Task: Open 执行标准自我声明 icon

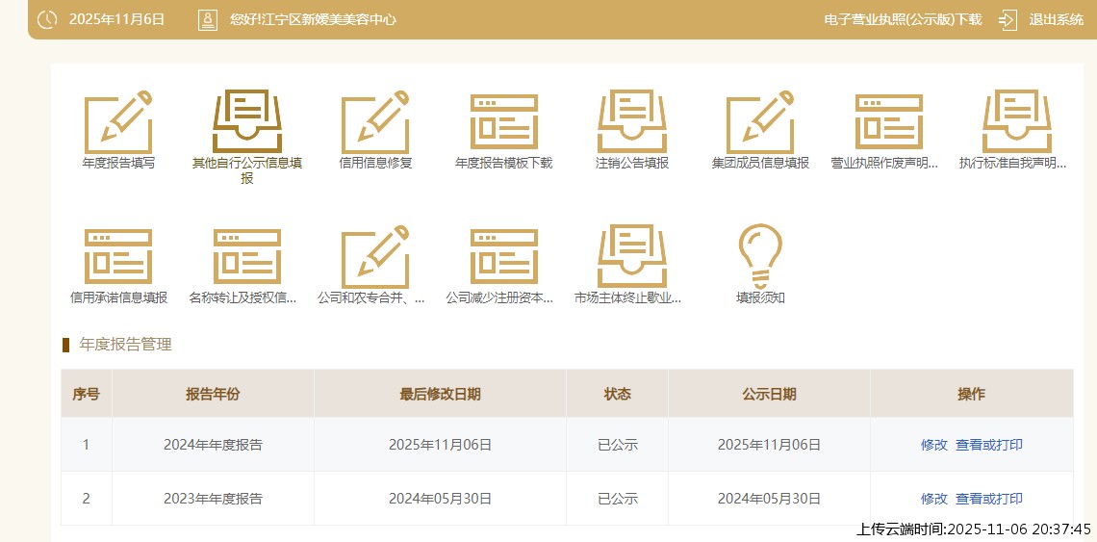Action: [1016, 123]
